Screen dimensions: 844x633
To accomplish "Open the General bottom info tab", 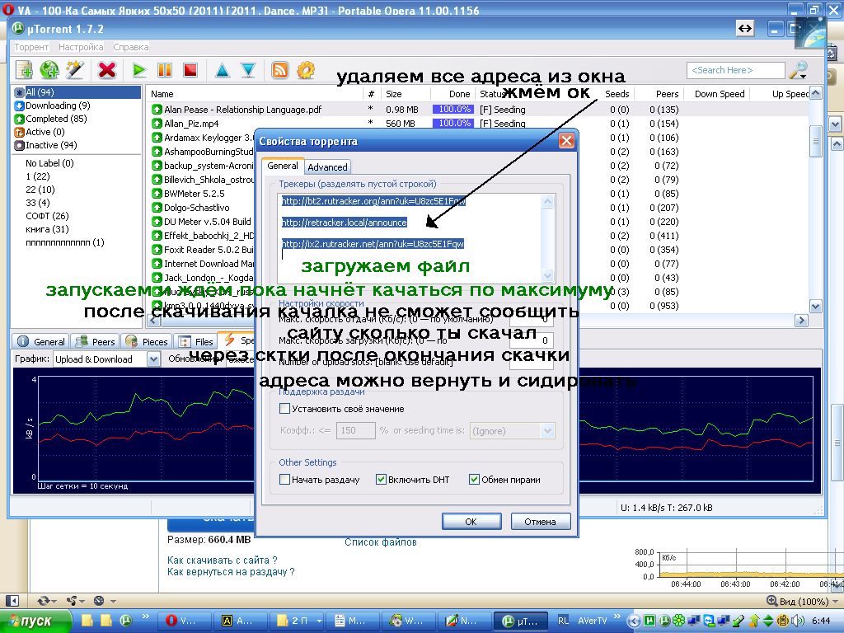I will pos(41,342).
